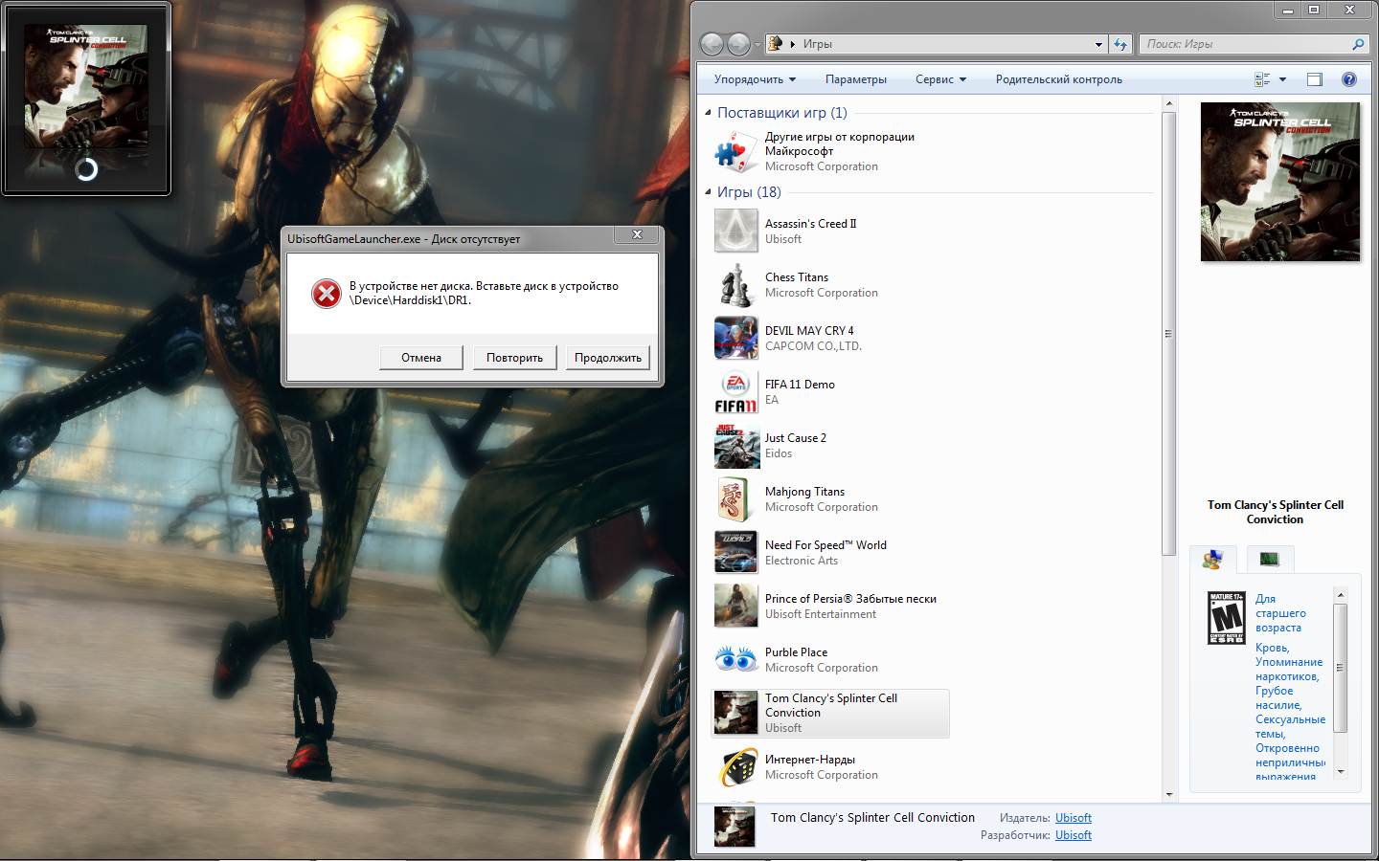The image size is (1379, 861).
Task: Select Need For Speed World icon
Action: (x=736, y=552)
